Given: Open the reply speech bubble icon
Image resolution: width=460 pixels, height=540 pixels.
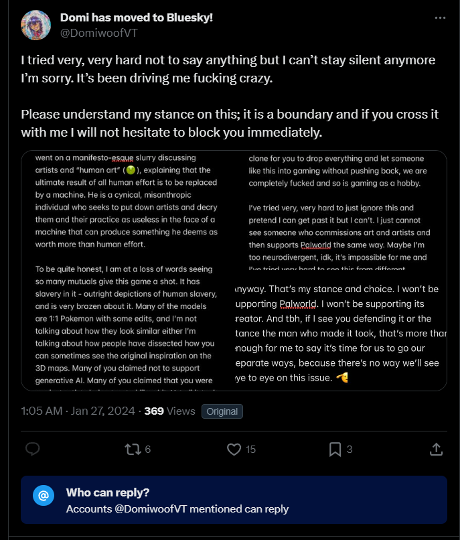Looking at the screenshot, I should click(33, 449).
